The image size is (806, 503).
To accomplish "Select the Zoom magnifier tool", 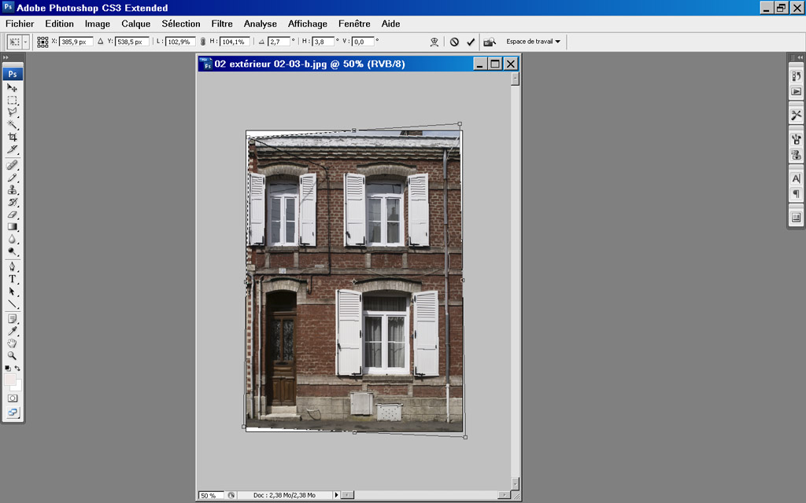I will click(13, 355).
